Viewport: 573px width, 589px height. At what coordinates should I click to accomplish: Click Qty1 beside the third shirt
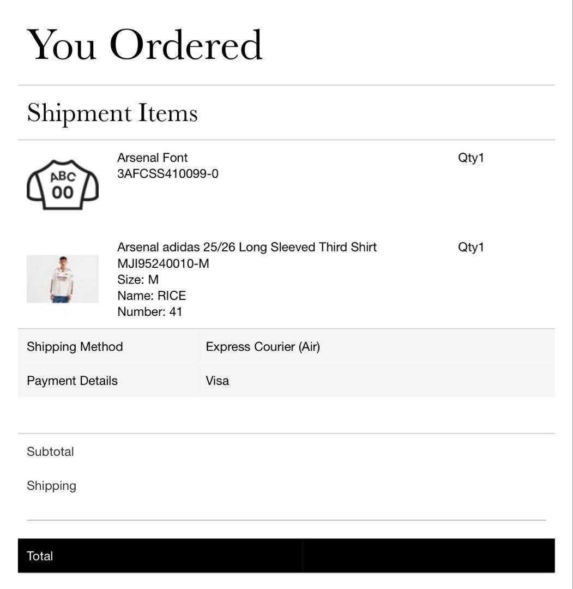471,247
